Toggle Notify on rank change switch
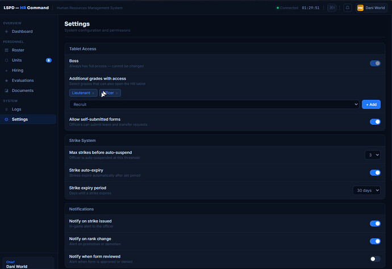 [375, 241]
